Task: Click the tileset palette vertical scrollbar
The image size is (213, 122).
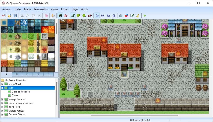Action: click(57, 28)
